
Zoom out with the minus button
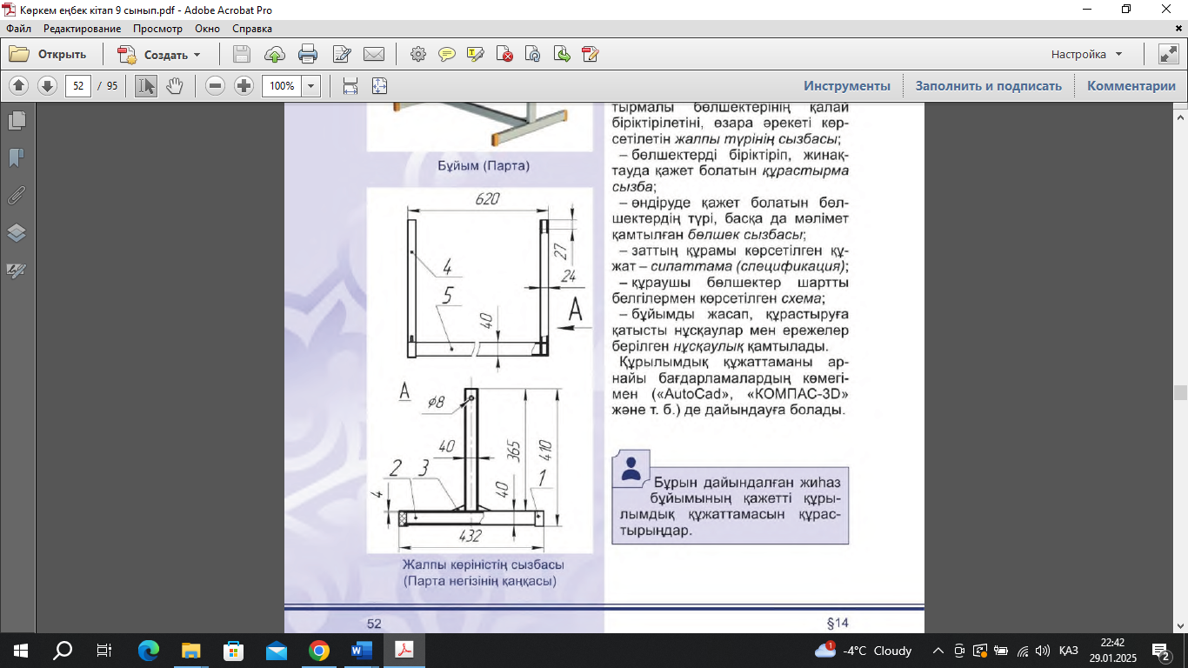[x=216, y=86]
